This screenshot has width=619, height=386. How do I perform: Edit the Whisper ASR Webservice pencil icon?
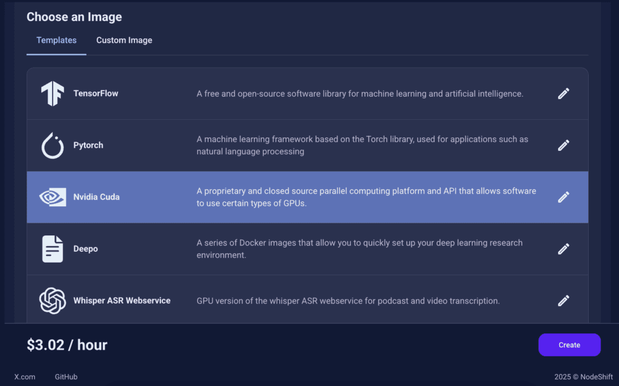(564, 301)
